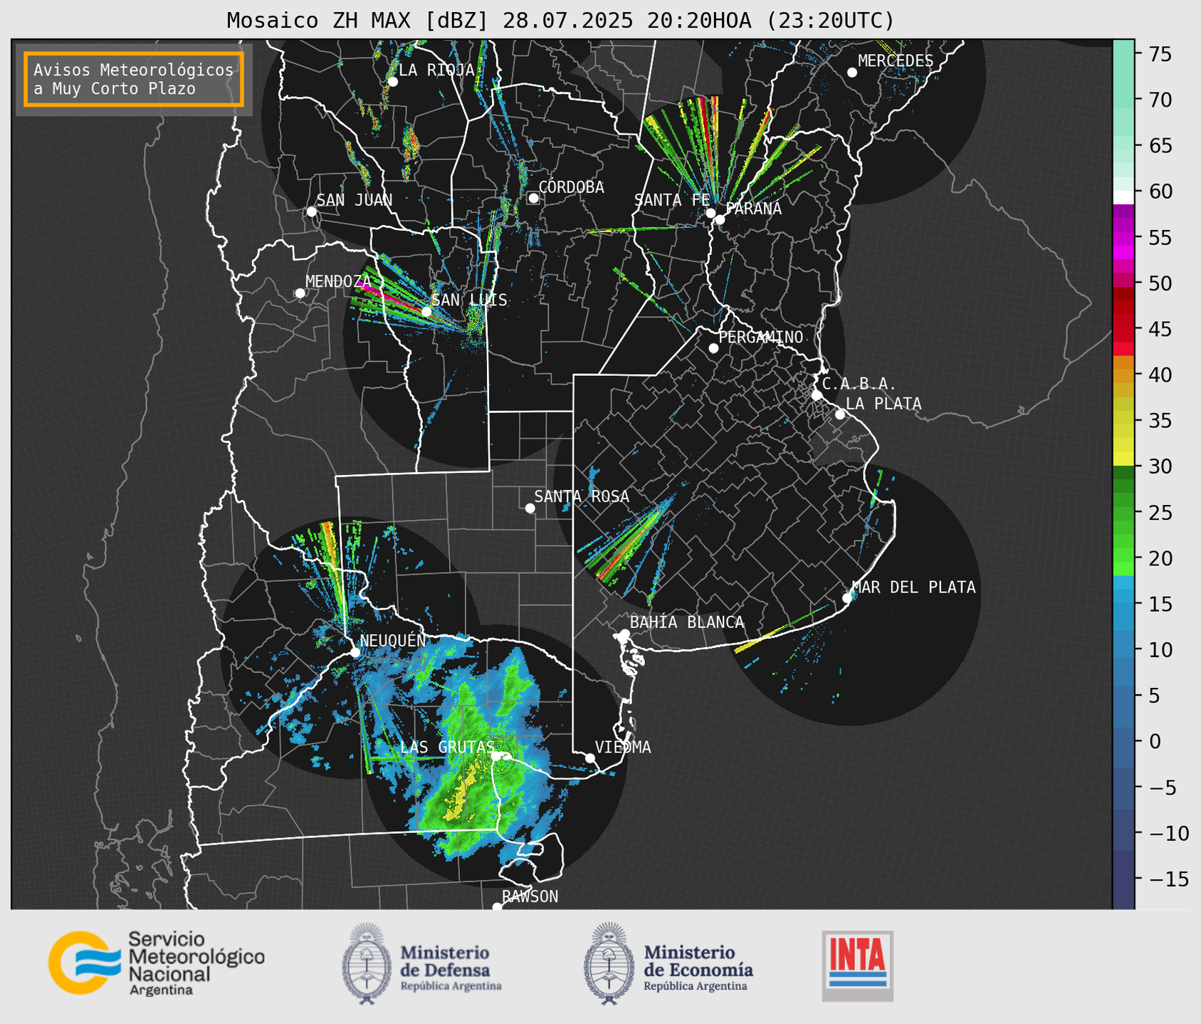Click the red radar spoke west of San Luis
The width and height of the screenshot is (1201, 1024).
pyautogui.click(x=390, y=299)
